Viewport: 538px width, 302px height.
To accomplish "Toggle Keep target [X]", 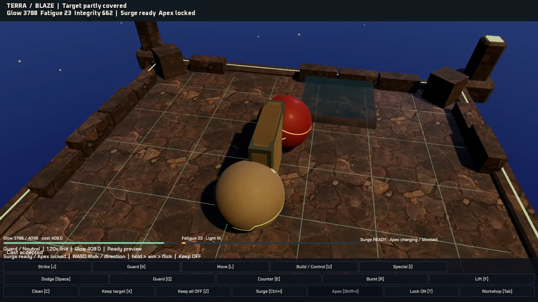I will tap(117, 291).
